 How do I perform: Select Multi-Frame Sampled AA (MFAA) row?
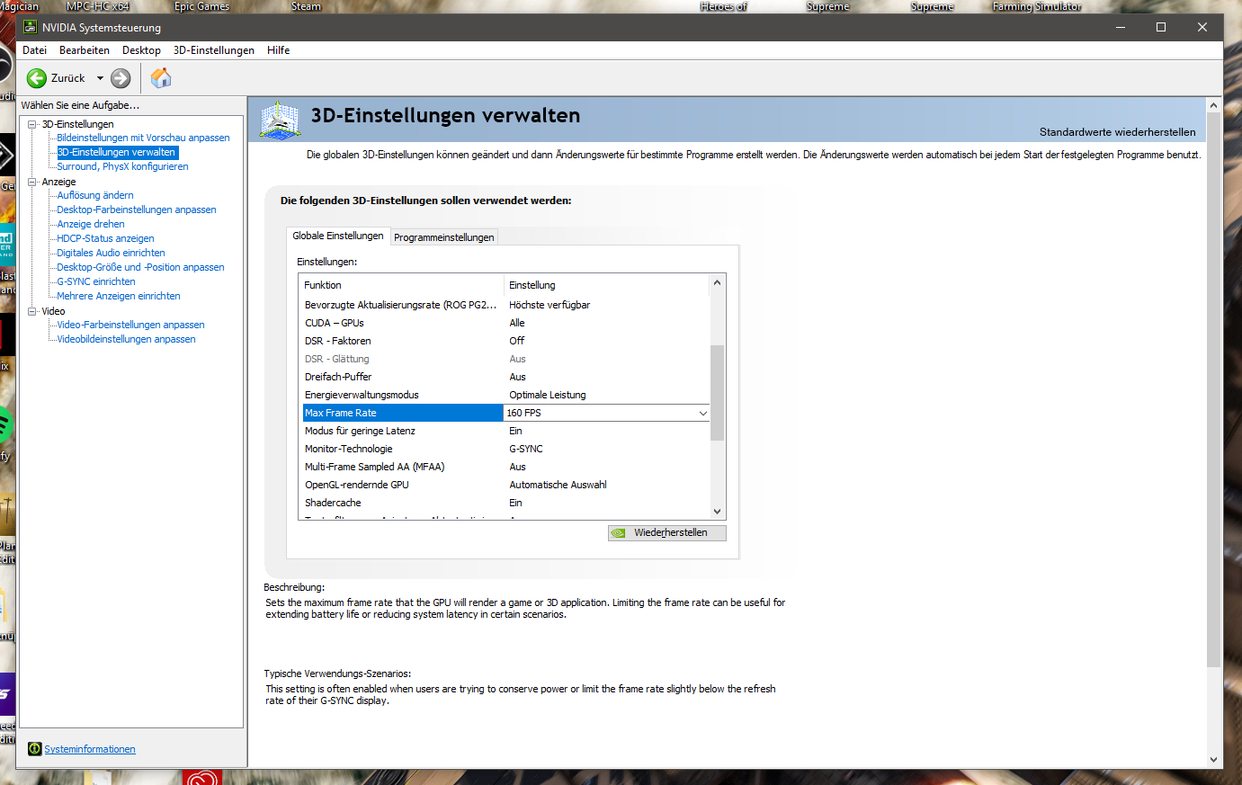click(505, 467)
